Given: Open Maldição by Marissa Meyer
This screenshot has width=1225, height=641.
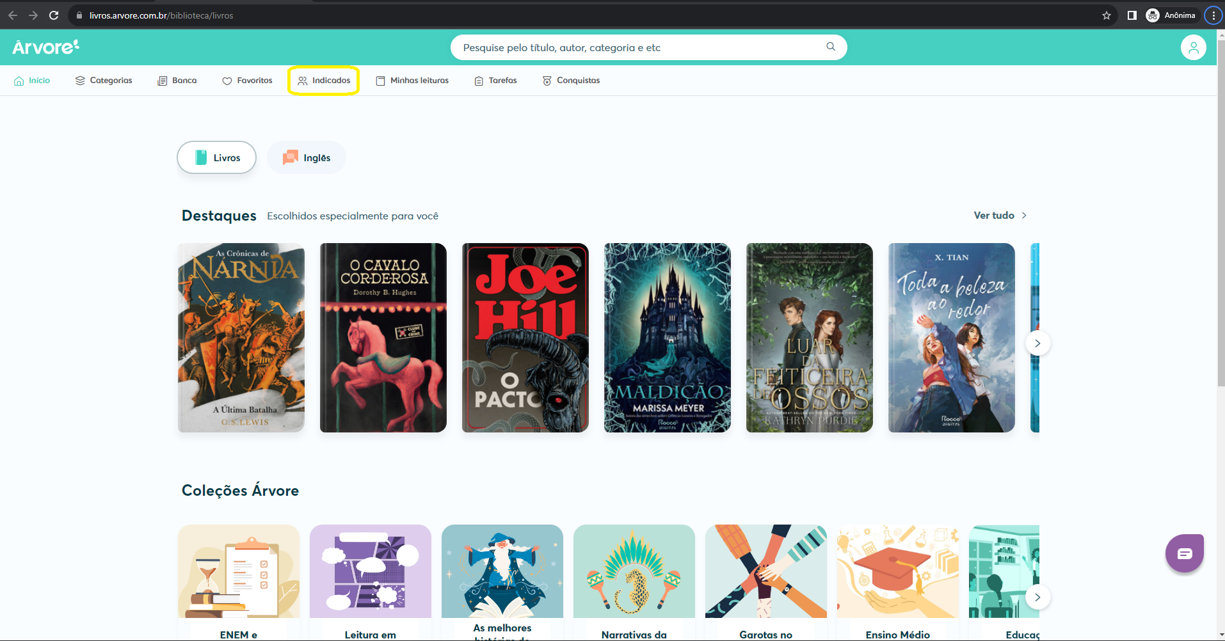Looking at the screenshot, I should (668, 338).
